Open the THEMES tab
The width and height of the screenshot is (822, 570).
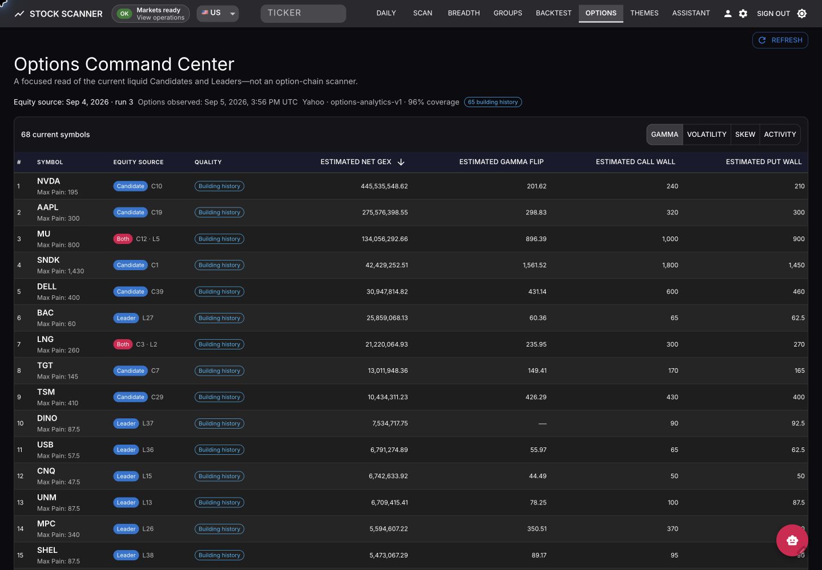(x=644, y=13)
